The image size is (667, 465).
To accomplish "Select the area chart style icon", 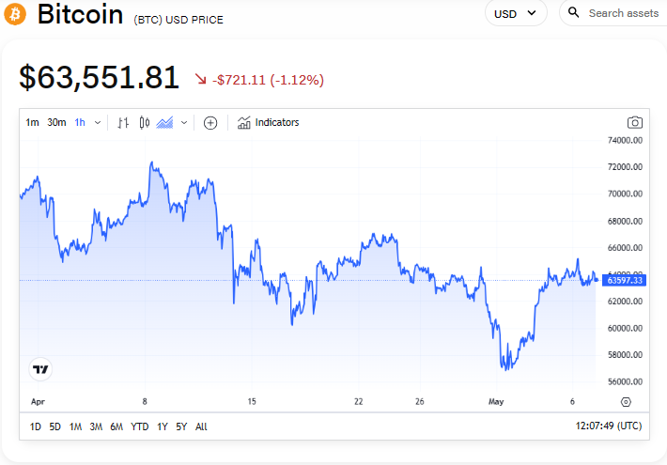I will pos(164,122).
